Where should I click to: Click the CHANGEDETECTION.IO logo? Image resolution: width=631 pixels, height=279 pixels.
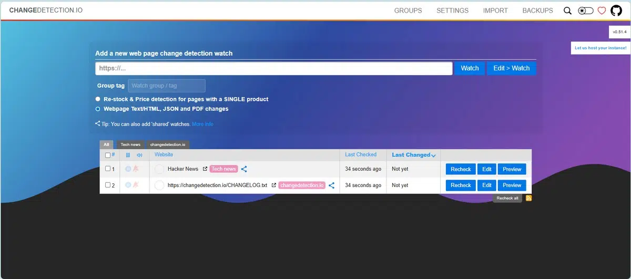(46, 11)
